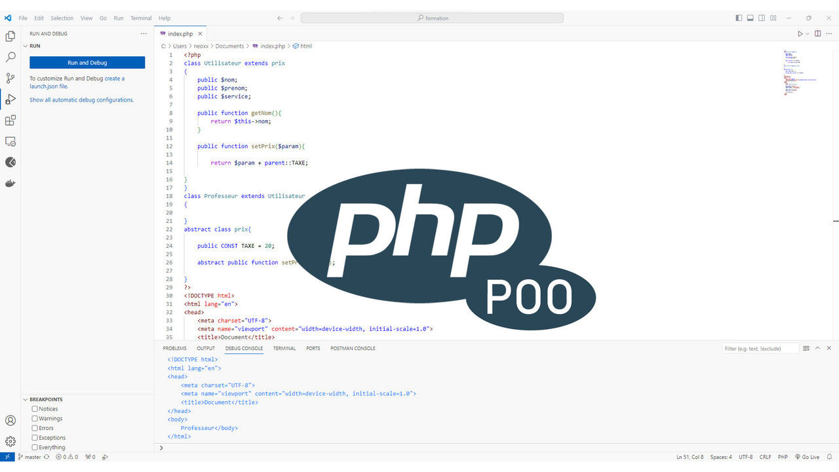
Task: Click the debug console filter field
Action: click(x=760, y=348)
